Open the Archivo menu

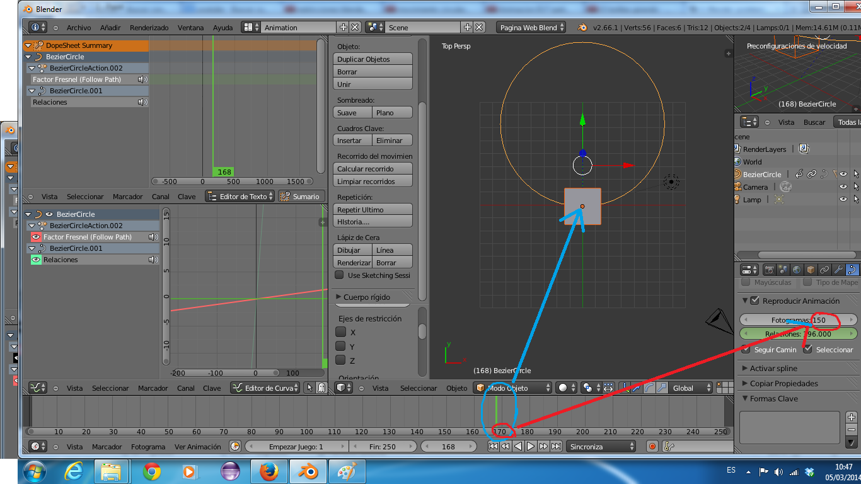(x=79, y=28)
